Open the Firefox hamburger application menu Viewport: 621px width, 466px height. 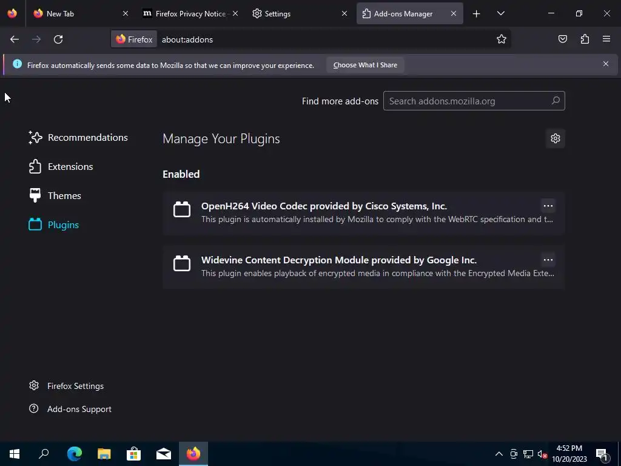606,39
